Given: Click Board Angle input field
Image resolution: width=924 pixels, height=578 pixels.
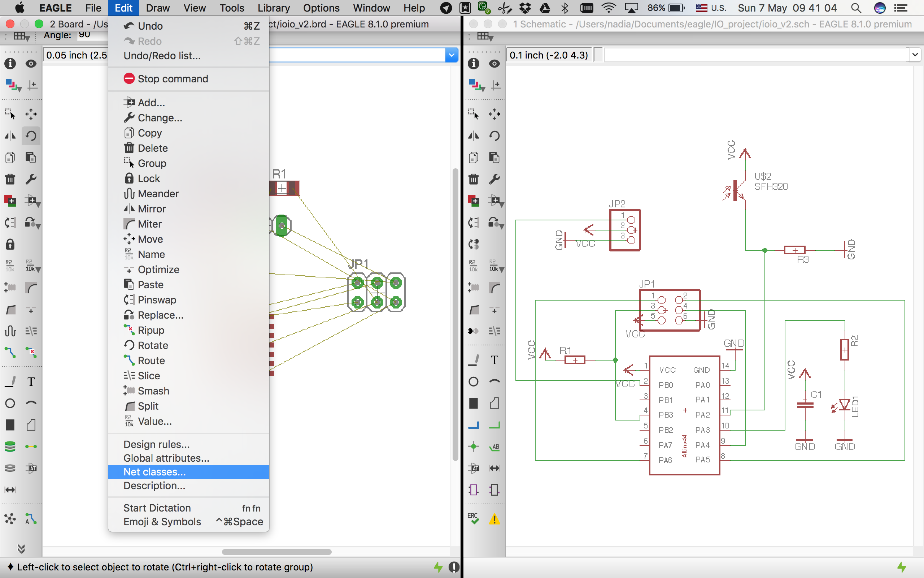Looking at the screenshot, I should 93,35.
